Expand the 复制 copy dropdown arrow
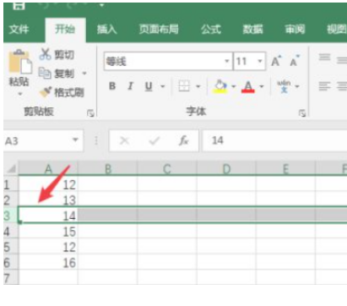 tap(84, 74)
